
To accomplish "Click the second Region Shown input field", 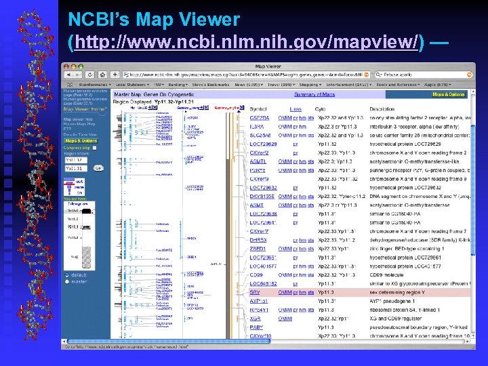I will click(x=76, y=168).
